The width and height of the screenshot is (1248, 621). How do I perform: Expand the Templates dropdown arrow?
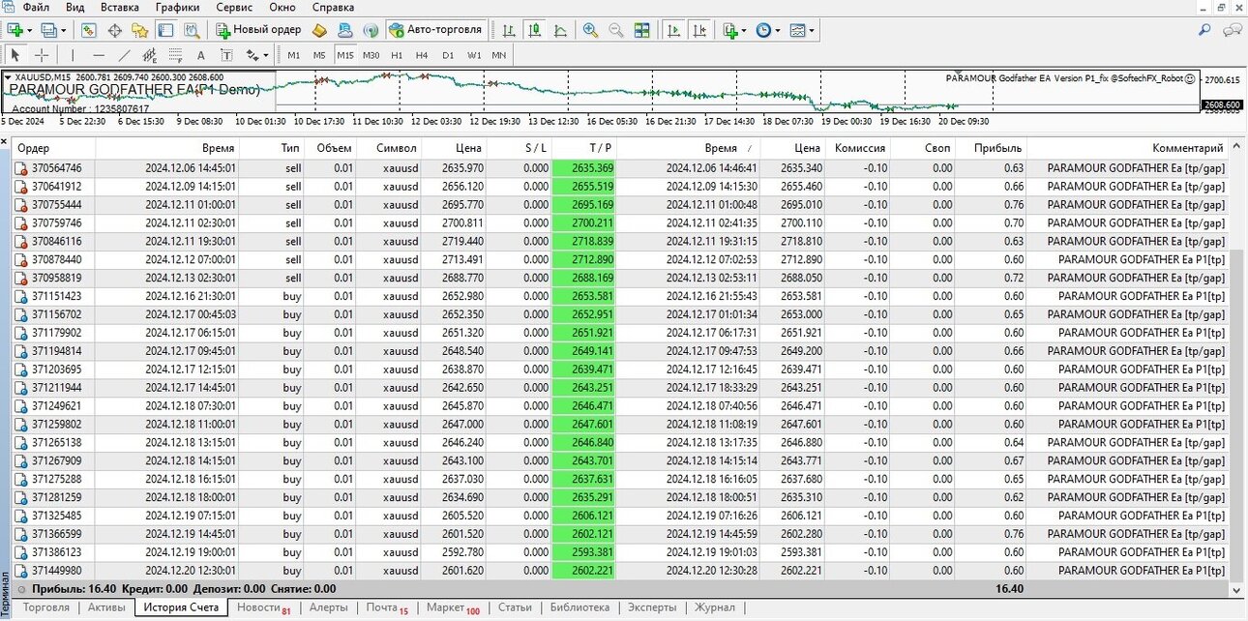[x=811, y=30]
